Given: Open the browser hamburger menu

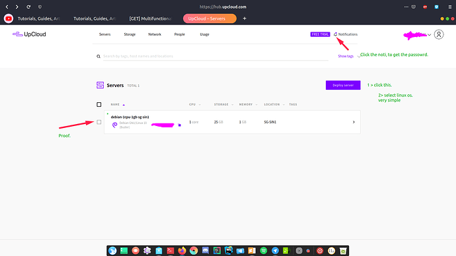Looking at the screenshot, I should [450, 7].
